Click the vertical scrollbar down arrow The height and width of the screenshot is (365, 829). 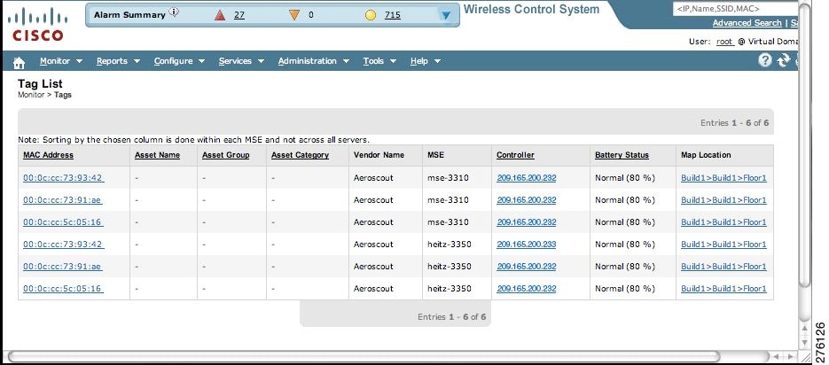pos(804,342)
